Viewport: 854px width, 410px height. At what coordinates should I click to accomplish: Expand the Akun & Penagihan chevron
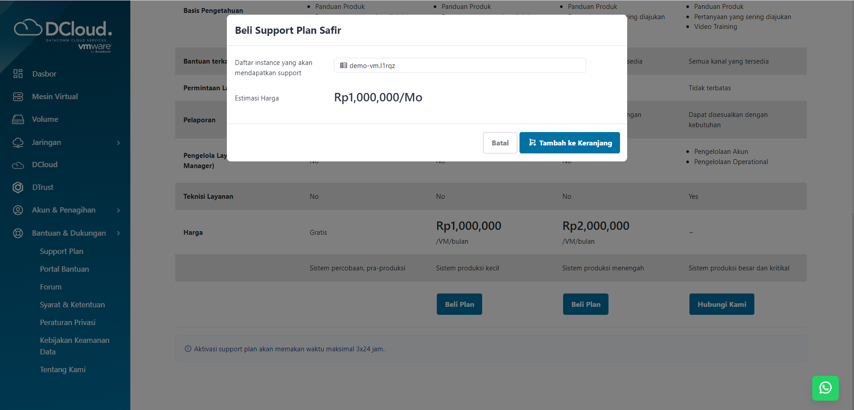click(118, 210)
